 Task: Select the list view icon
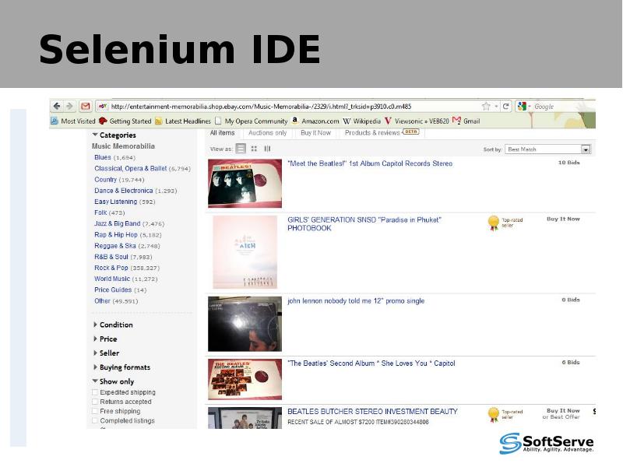tap(240, 147)
